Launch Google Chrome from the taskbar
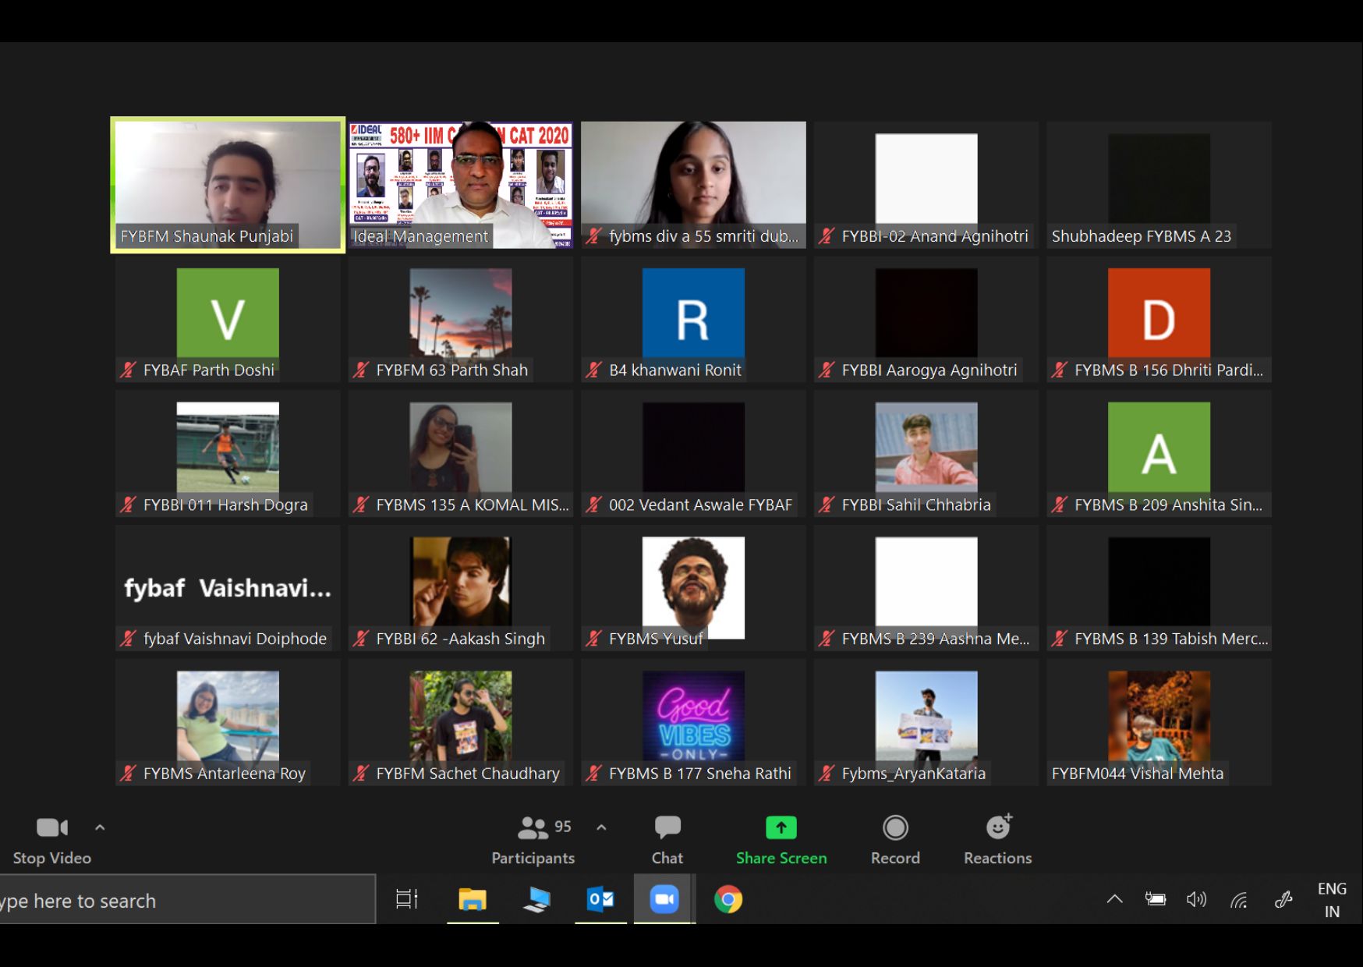This screenshot has height=967, width=1363. (728, 899)
